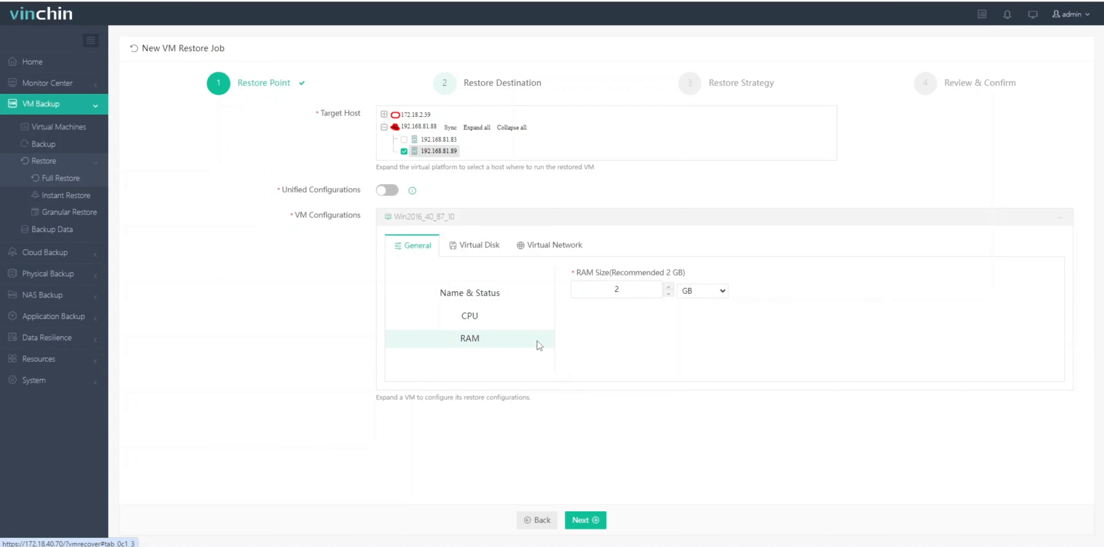The width and height of the screenshot is (1104, 547).
Task: Switch to the Virtual Disk tab
Action: (474, 245)
